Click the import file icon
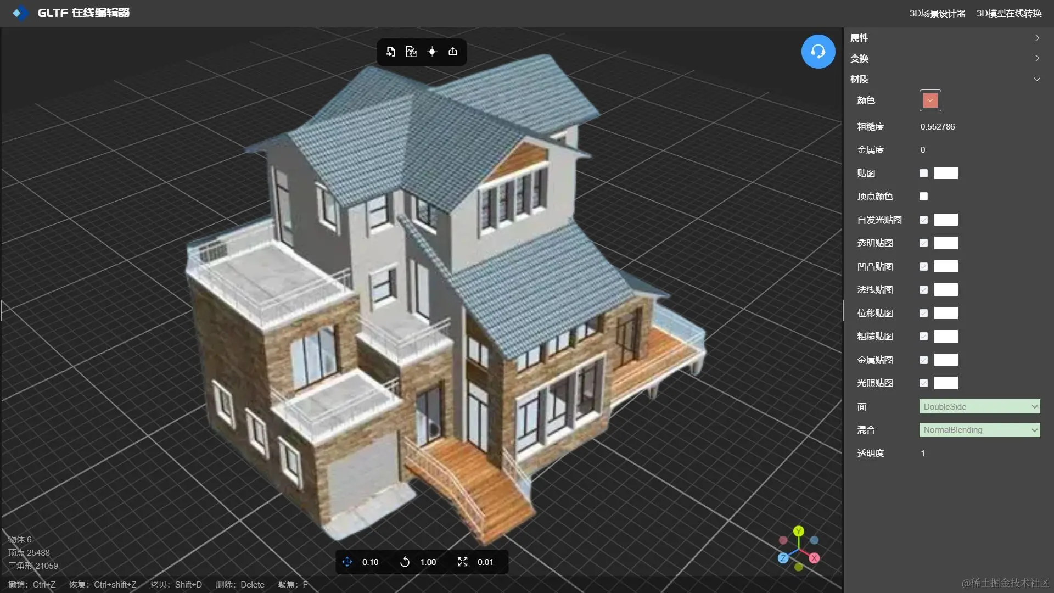1054x593 pixels. [391, 52]
